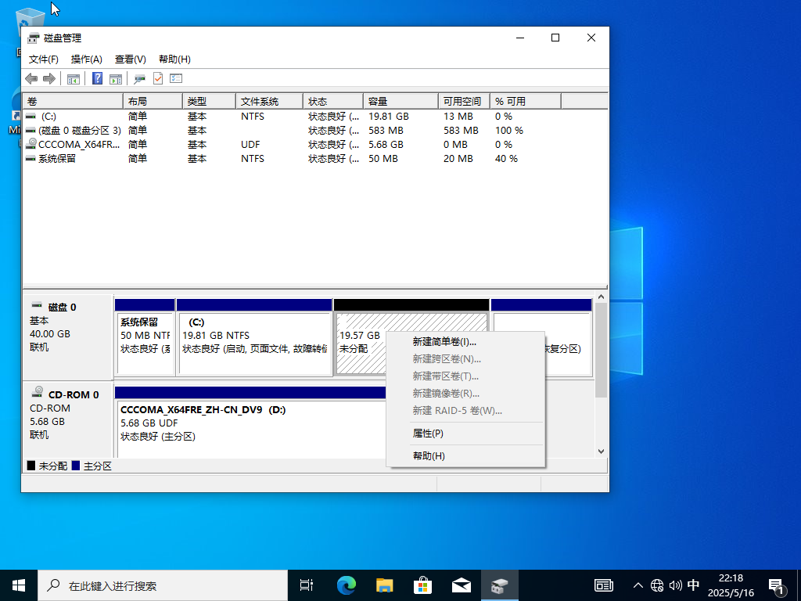
Task: Open the notification center icon
Action: [x=777, y=587]
